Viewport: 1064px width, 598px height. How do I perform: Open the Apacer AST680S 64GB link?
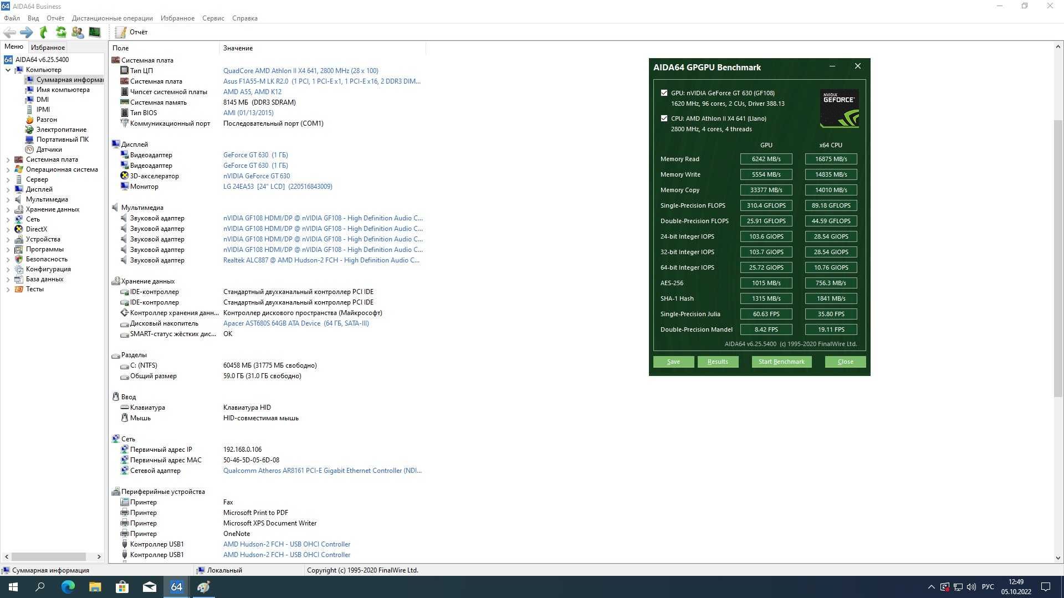pos(296,323)
